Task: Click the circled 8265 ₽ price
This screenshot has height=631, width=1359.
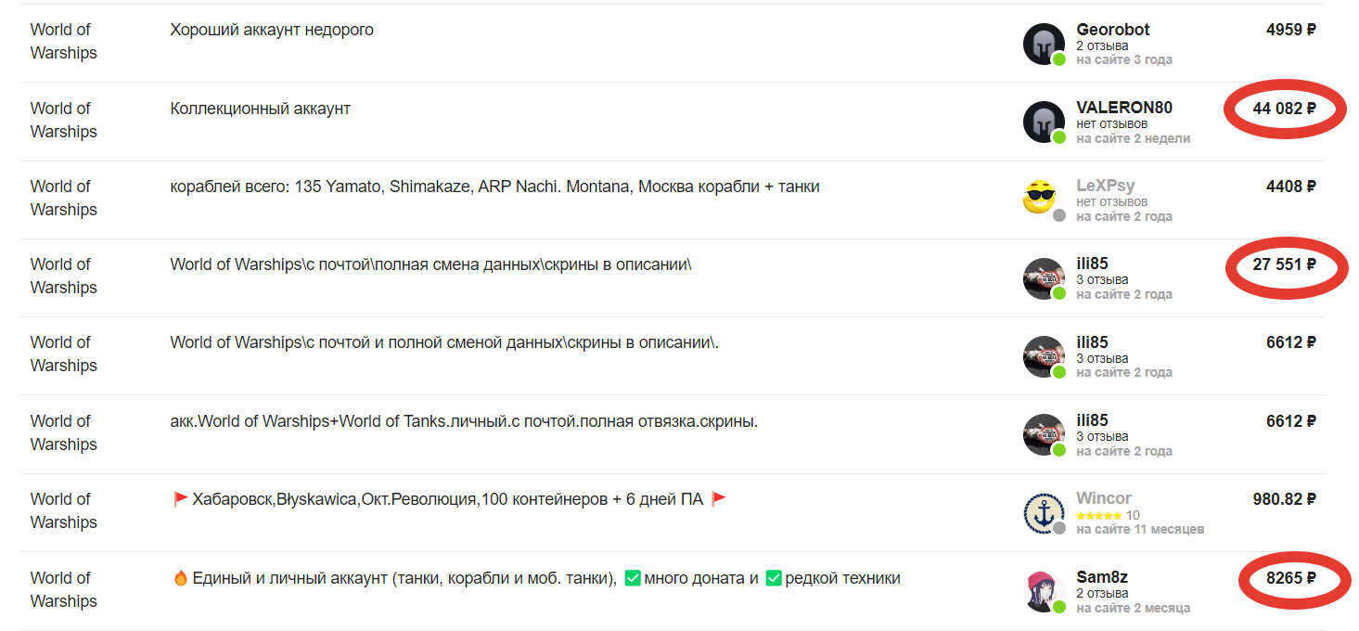Action: click(x=1291, y=577)
